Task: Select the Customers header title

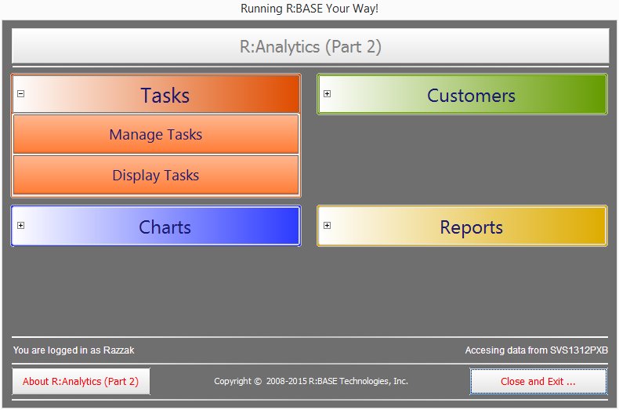Action: [471, 96]
